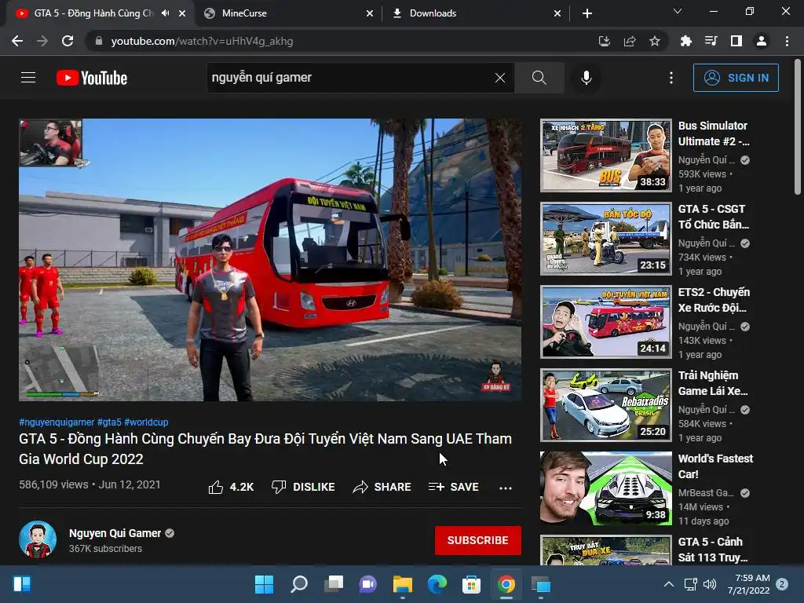Click the Nguyen Qui Gamer channel name

pyautogui.click(x=115, y=533)
